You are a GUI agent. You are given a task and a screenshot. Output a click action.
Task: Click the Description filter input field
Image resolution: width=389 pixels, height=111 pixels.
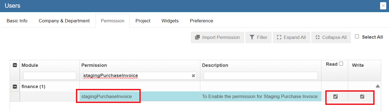click(260, 76)
